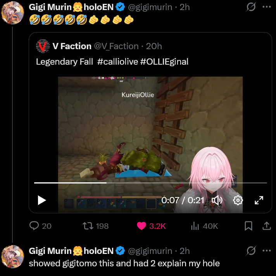Click the Grok icon on the first tweet

pyautogui.click(x=251, y=7)
